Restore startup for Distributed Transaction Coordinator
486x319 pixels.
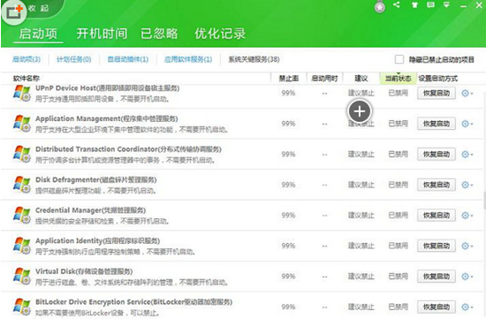click(x=437, y=154)
